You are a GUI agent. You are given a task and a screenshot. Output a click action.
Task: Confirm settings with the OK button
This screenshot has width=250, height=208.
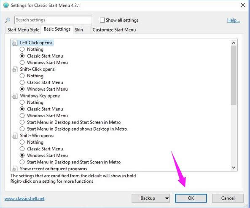click(191, 198)
